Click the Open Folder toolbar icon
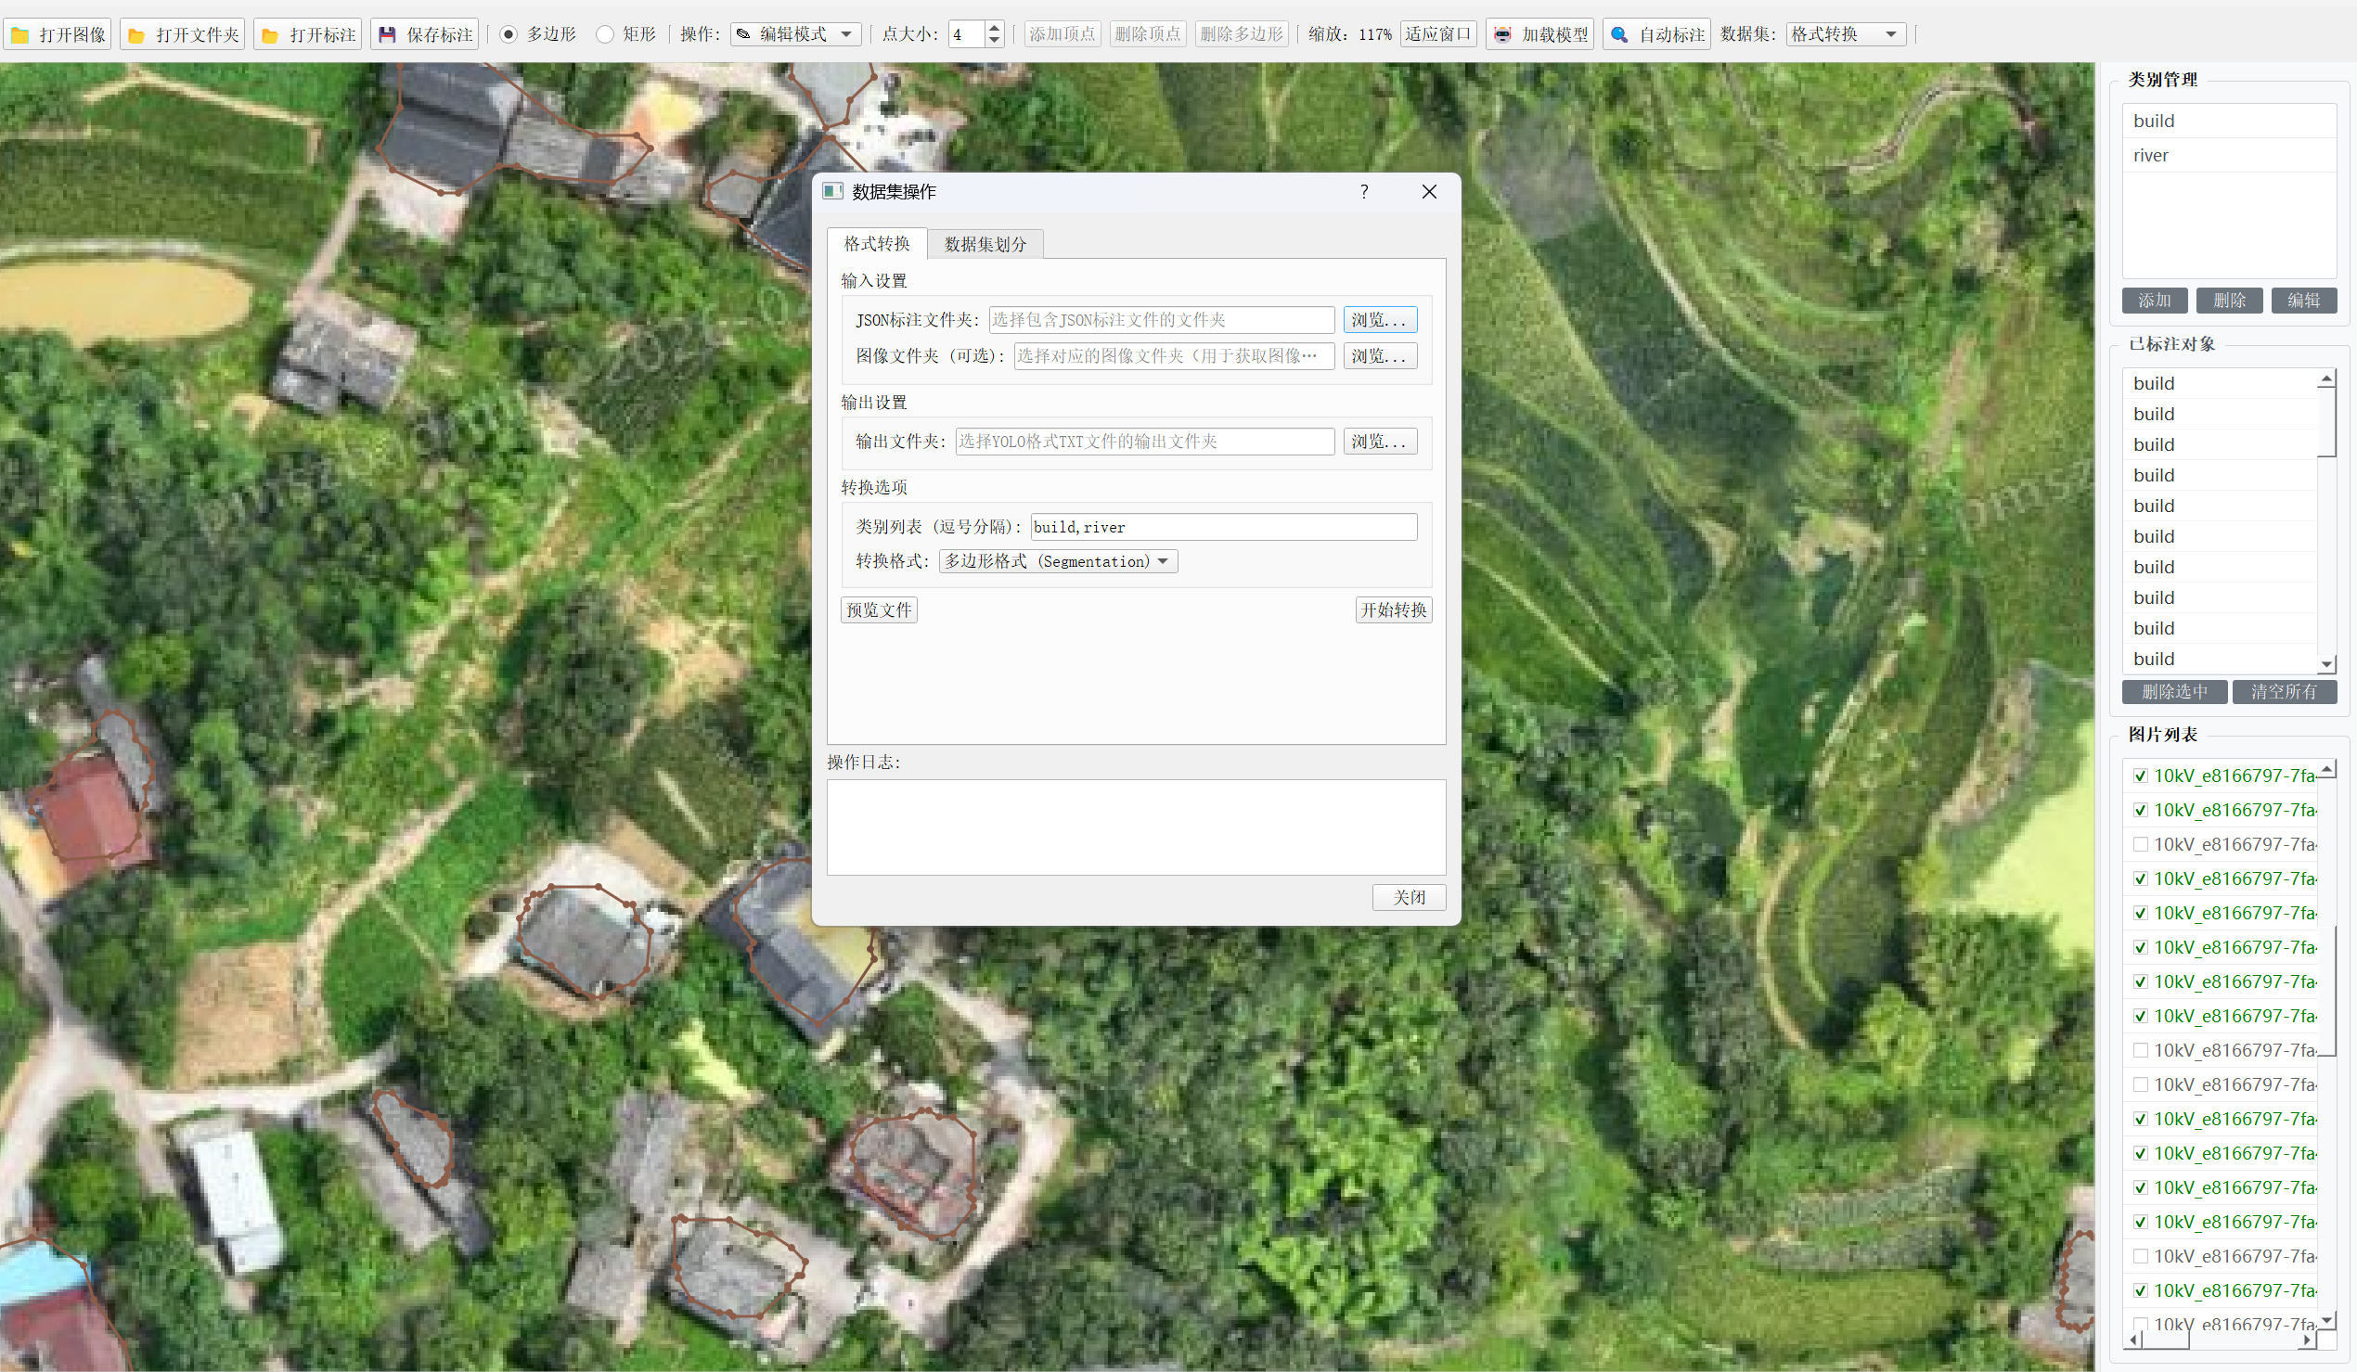This screenshot has height=1372, width=2357. pos(136,35)
